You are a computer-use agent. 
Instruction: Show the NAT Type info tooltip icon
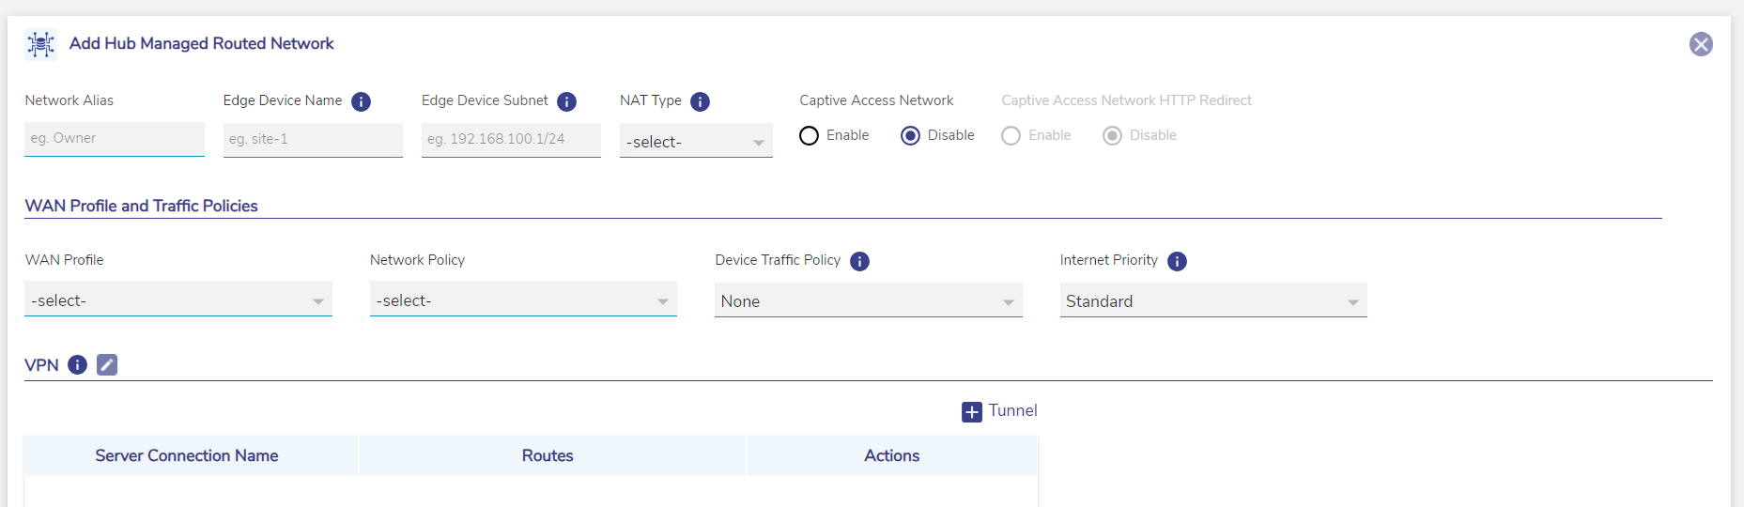click(700, 101)
